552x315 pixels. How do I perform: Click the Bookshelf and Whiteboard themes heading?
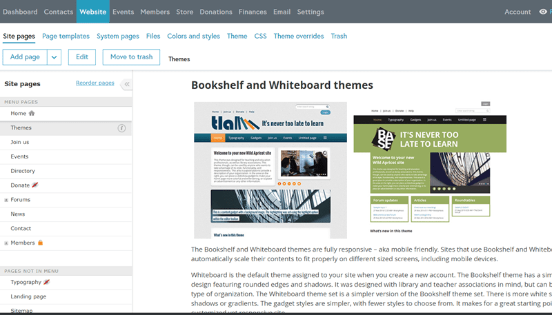(282, 85)
